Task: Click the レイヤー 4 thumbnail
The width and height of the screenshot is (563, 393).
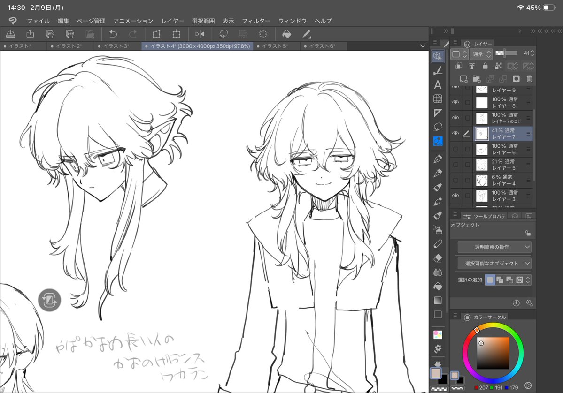Action: [481, 180]
